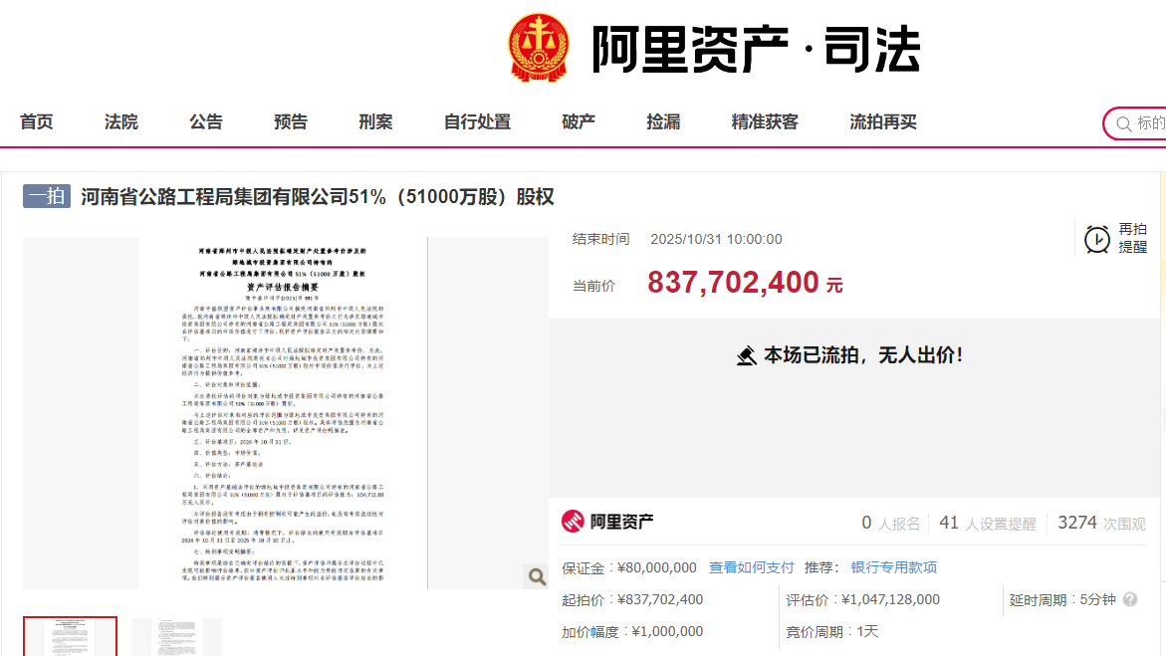
Task: Click the gavel icon in the 流拍 notice
Action: pyautogui.click(x=747, y=355)
